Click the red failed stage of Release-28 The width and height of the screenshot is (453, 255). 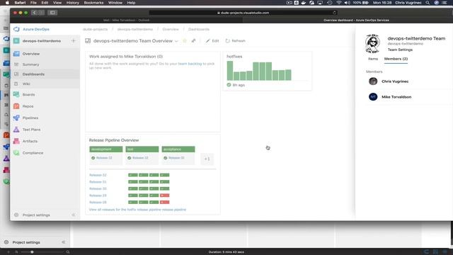pos(165,203)
